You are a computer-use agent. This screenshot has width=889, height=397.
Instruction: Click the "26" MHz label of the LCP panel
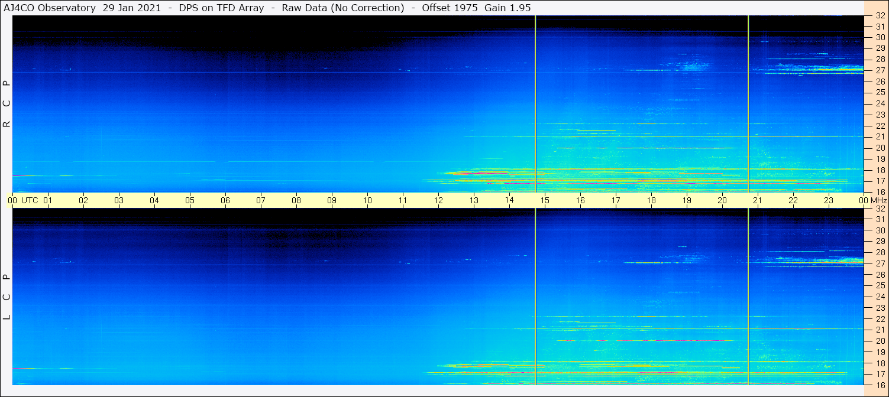[x=880, y=274]
